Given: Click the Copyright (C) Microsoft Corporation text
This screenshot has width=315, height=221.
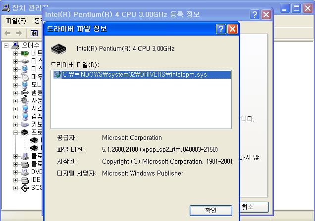Looking at the screenshot, I should tap(167, 162).
